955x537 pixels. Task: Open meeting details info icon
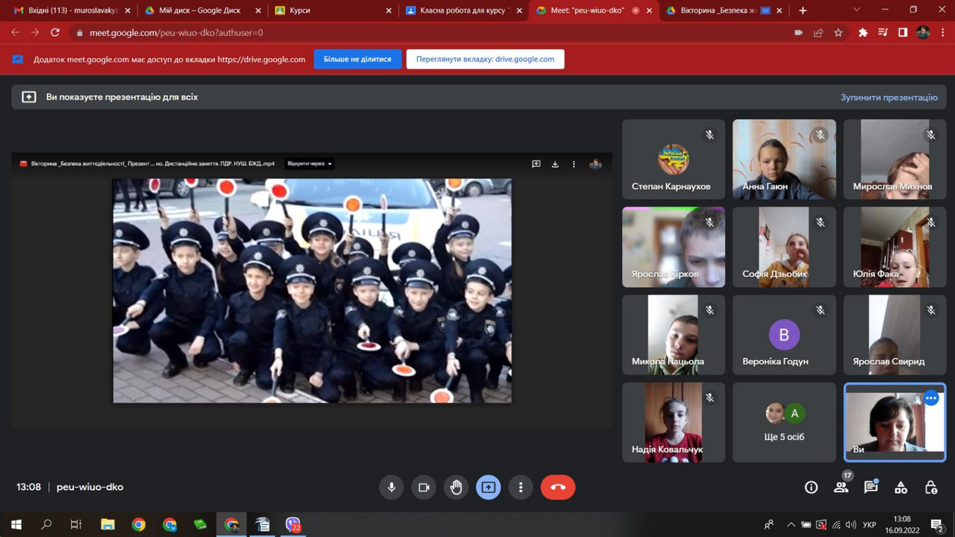coord(811,487)
